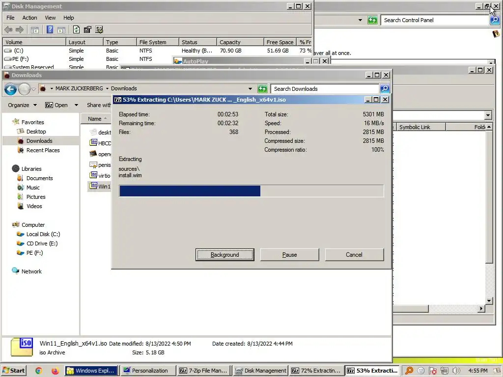
Task: Click the search magnifier in Search Downloads box
Action: point(385,88)
